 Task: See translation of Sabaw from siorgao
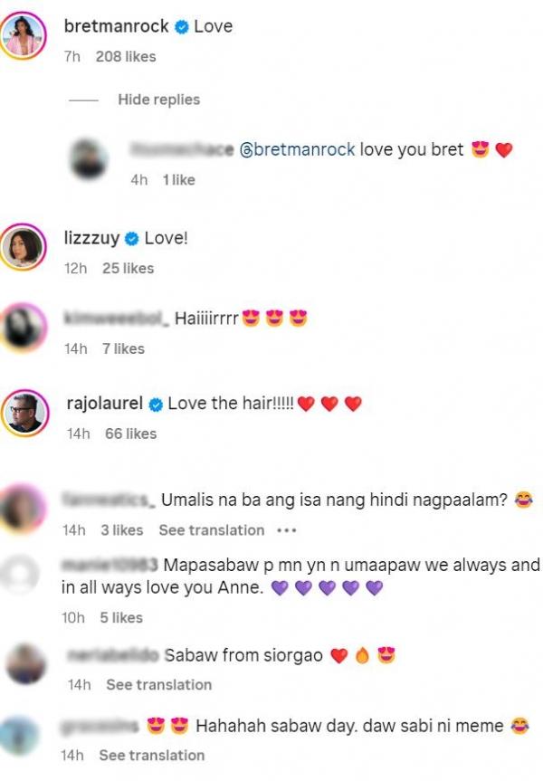click(x=159, y=685)
